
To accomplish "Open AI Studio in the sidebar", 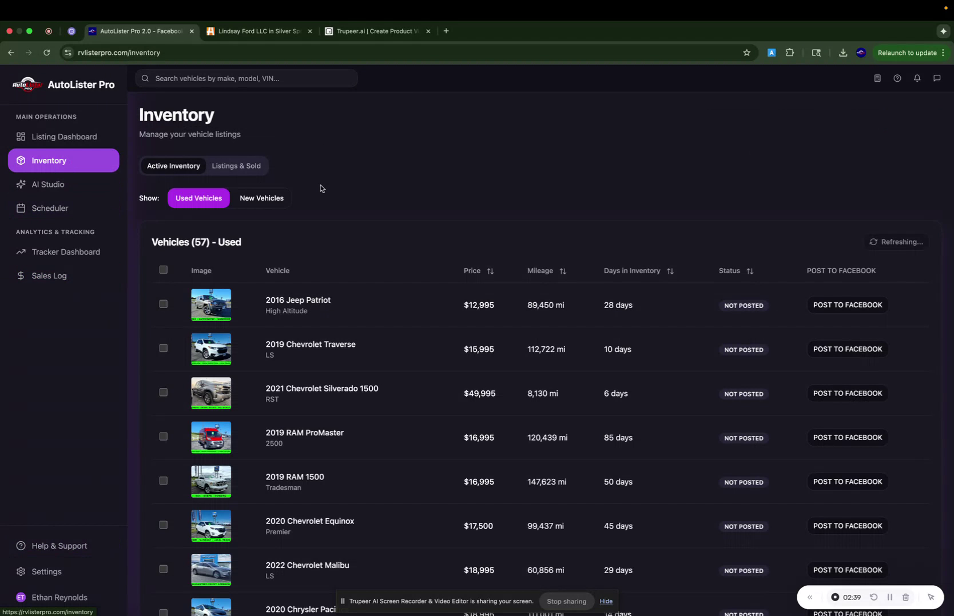I will (x=47, y=184).
